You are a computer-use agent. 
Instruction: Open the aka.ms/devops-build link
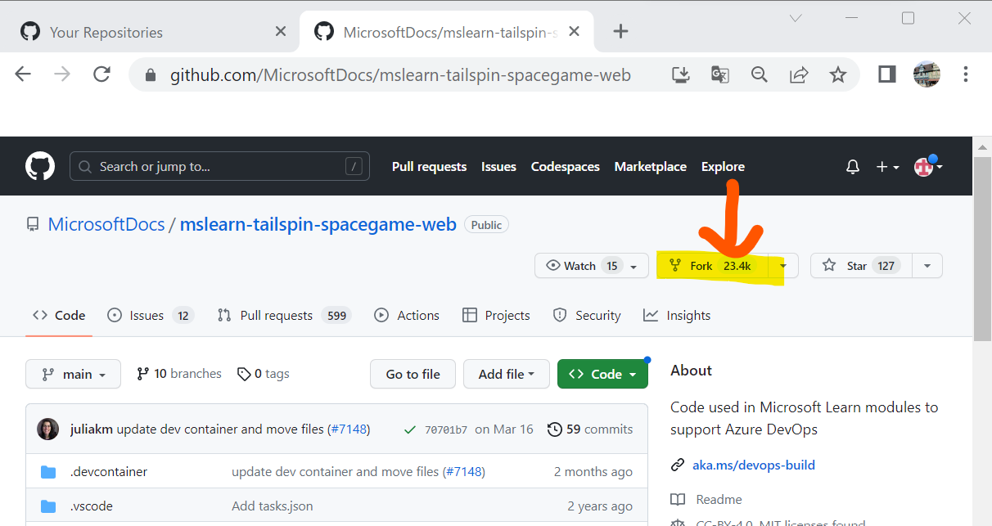[754, 465]
